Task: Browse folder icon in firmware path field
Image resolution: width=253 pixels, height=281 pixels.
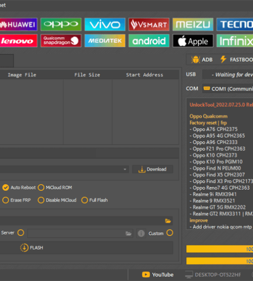Action: (168, 221)
